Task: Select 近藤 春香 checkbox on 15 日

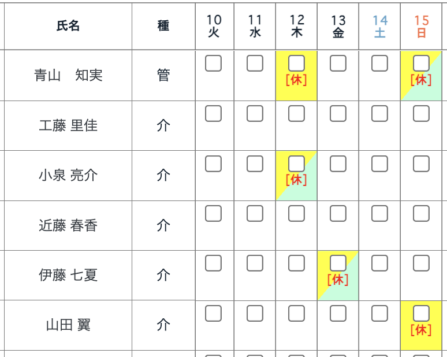Action: pyautogui.click(x=421, y=214)
